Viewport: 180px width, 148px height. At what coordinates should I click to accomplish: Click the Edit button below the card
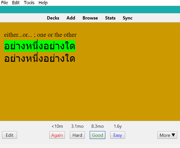point(10,135)
